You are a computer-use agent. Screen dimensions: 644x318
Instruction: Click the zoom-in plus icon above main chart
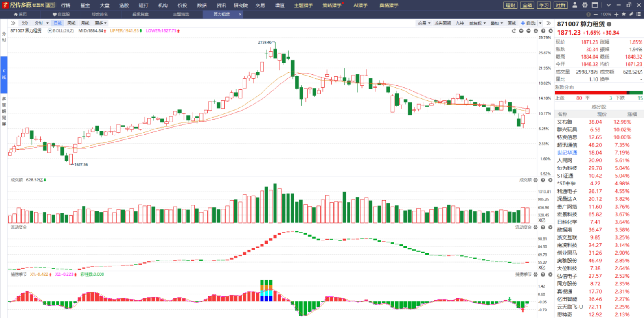click(521, 31)
